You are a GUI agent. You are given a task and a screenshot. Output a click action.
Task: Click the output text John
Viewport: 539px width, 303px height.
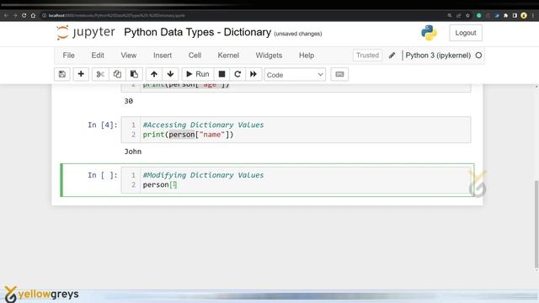(133, 151)
